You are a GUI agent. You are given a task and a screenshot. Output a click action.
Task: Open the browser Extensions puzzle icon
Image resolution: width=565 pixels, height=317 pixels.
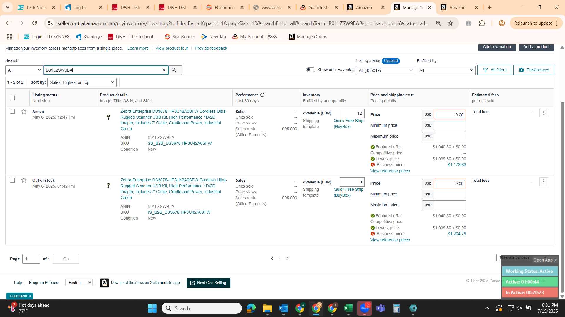482,23
